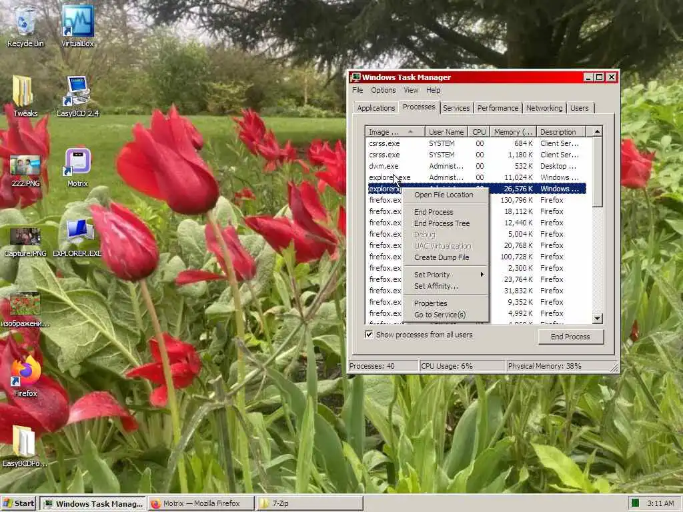Select the VirtualBox desktop shortcut
683x512 pixels.
pyautogui.click(x=77, y=25)
